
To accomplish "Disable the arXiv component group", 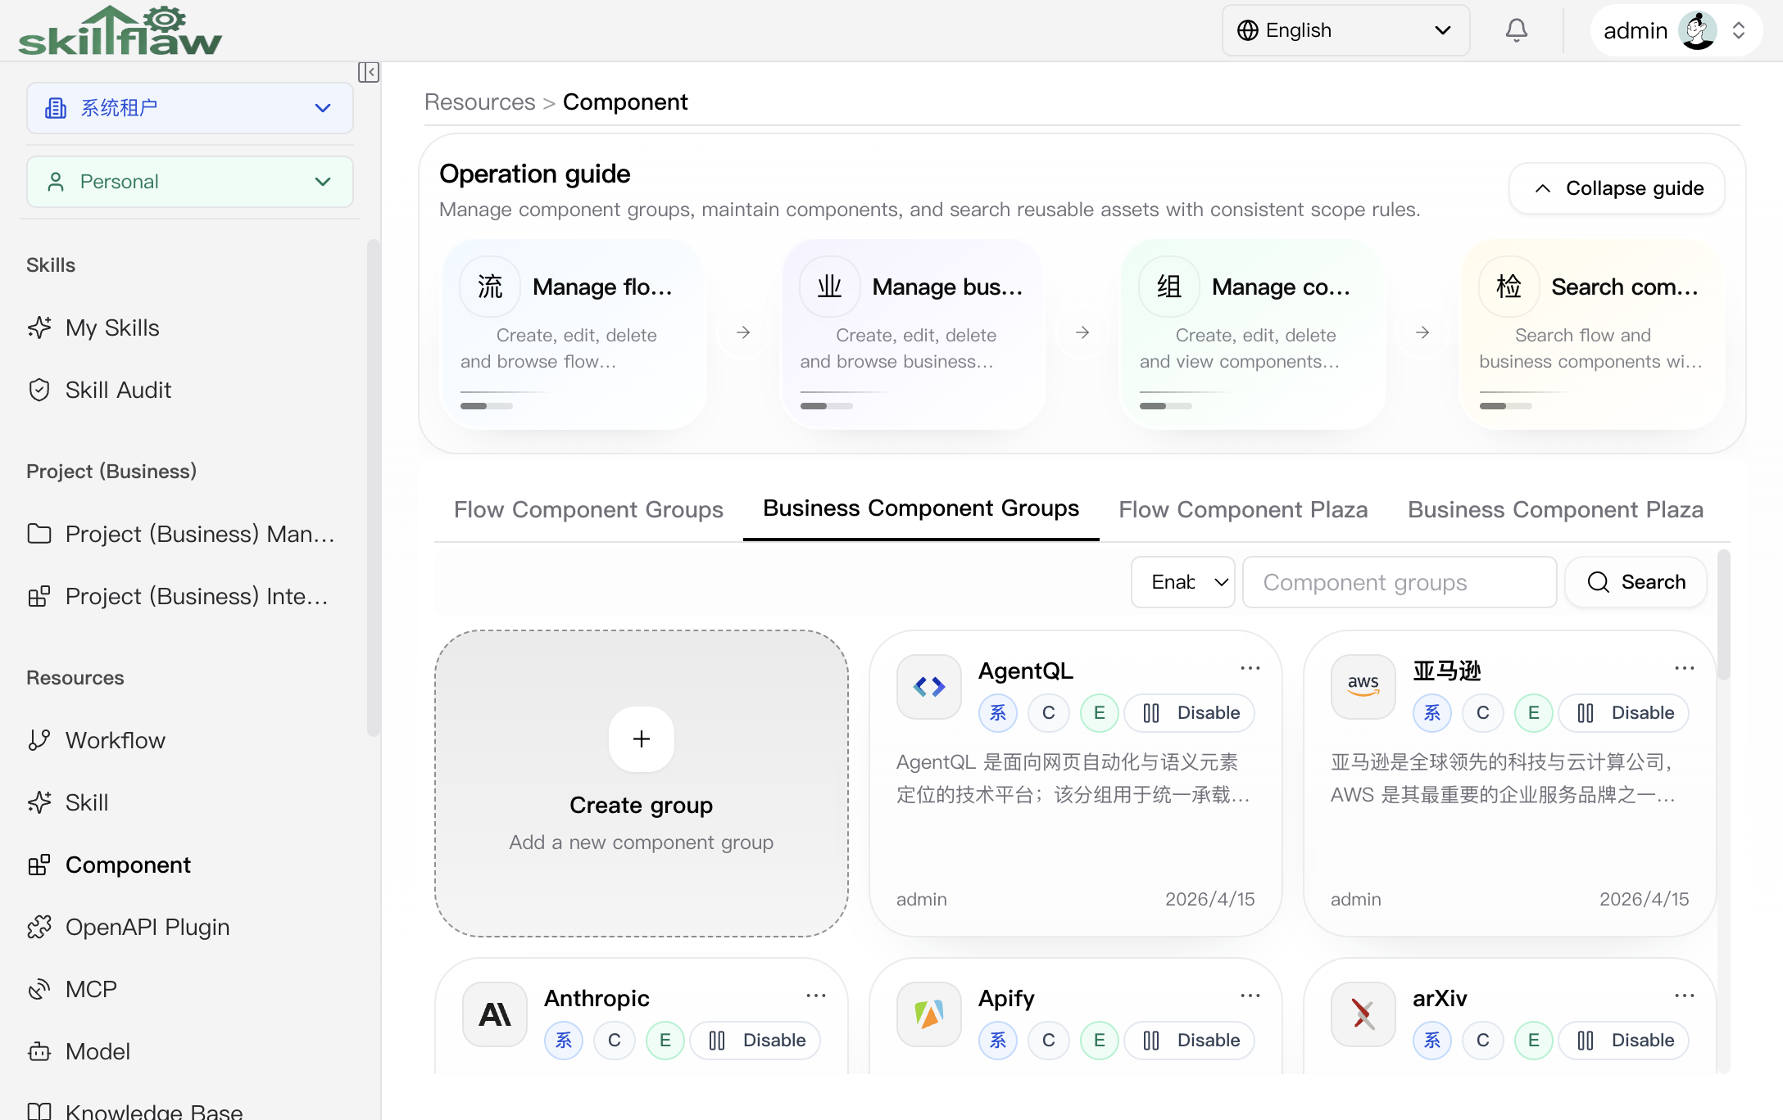I will click(x=1625, y=1041).
